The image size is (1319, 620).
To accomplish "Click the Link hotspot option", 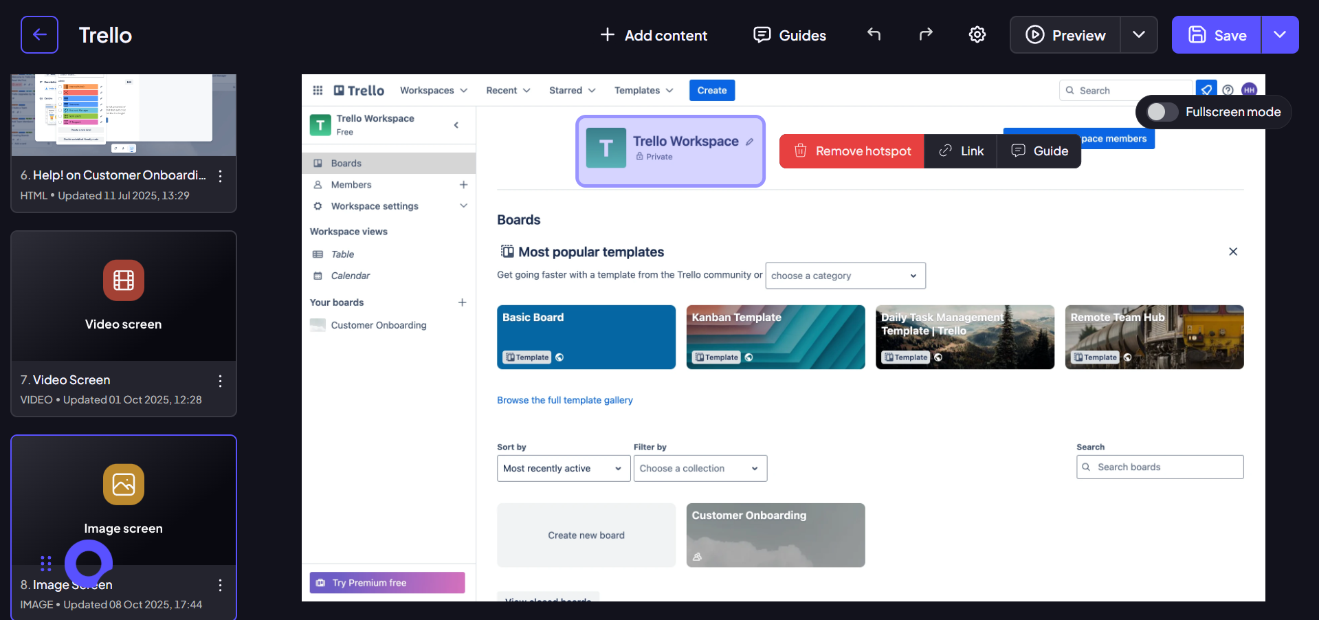I will pos(961,151).
